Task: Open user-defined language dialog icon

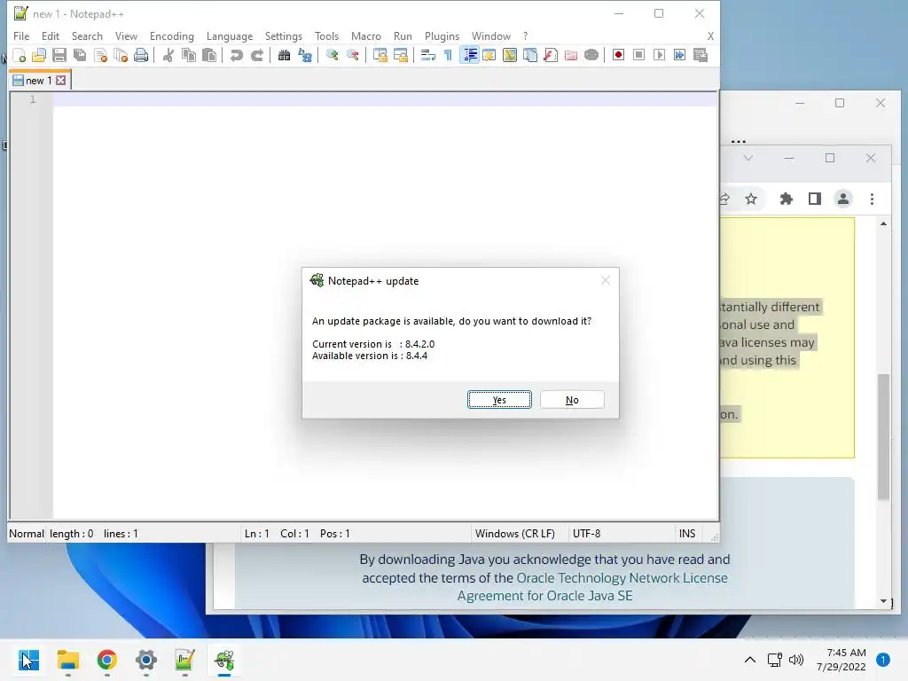Action: [x=489, y=55]
